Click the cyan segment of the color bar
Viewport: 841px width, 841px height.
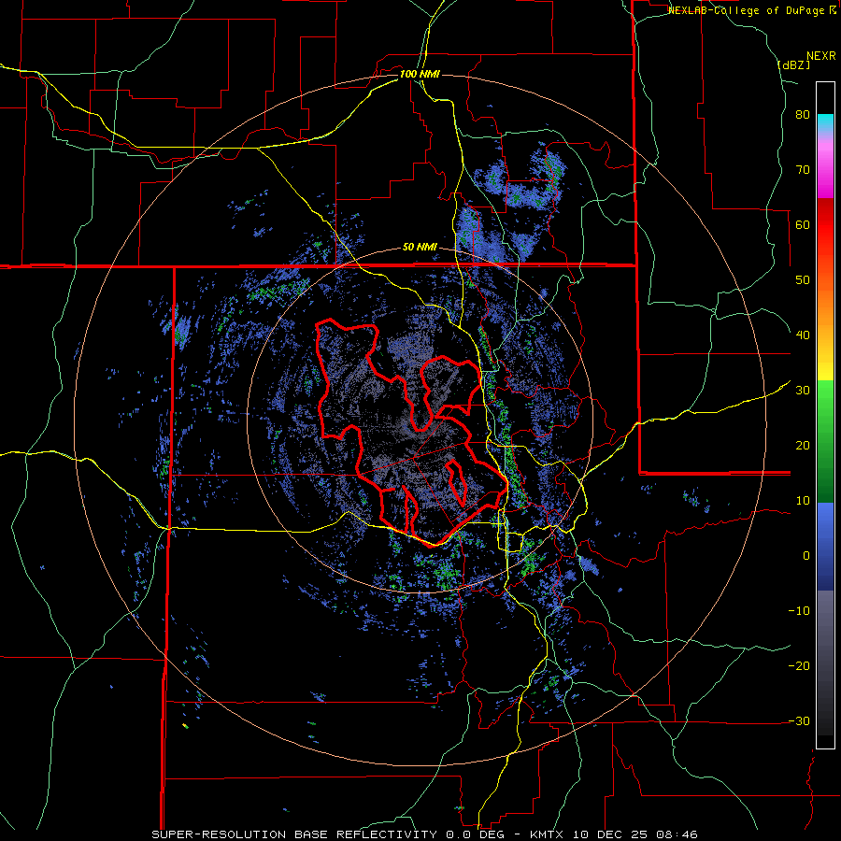click(x=825, y=123)
